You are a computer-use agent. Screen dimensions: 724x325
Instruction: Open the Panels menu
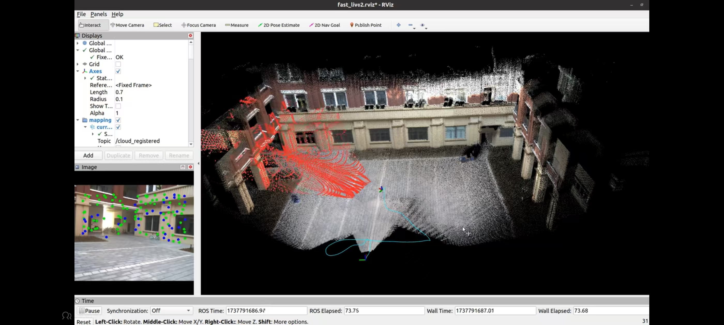point(98,14)
